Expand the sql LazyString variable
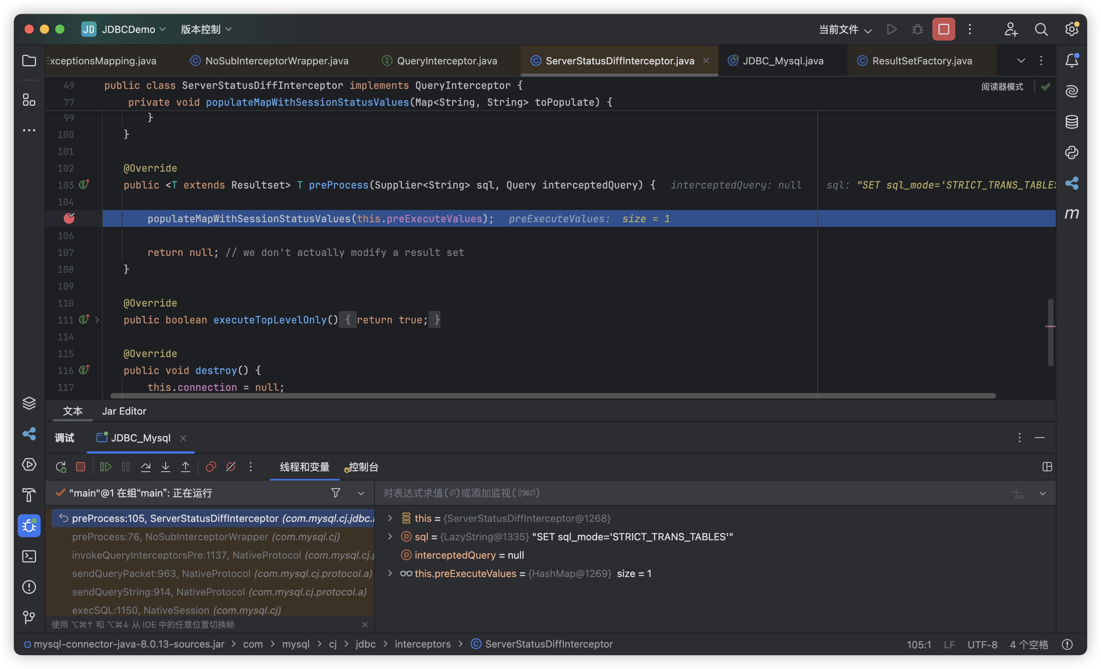The width and height of the screenshot is (1101, 669). (x=389, y=536)
